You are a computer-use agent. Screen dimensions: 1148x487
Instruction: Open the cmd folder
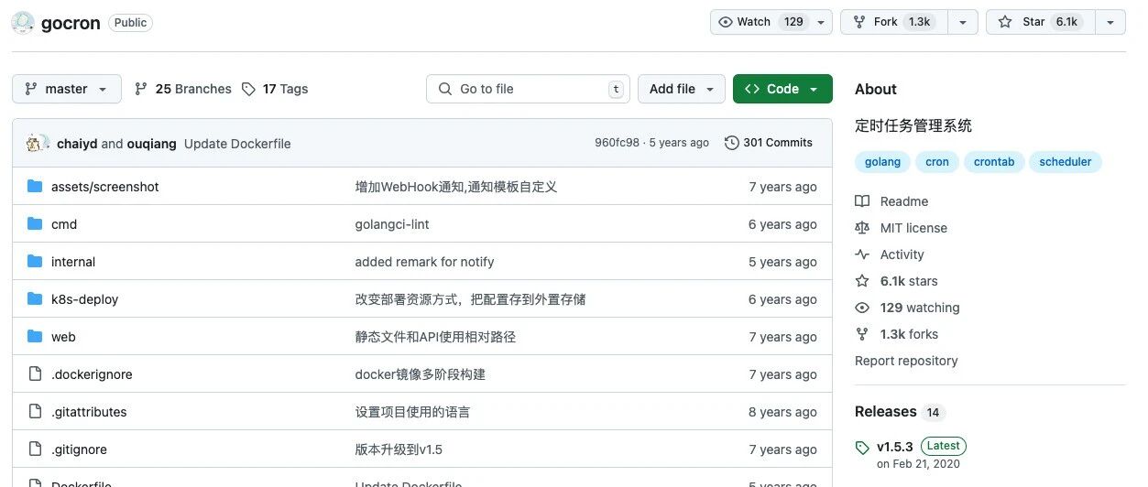point(64,224)
